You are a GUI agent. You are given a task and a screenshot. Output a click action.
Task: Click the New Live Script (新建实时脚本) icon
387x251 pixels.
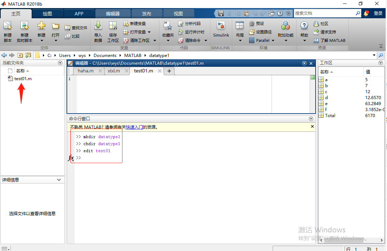[x=24, y=26]
